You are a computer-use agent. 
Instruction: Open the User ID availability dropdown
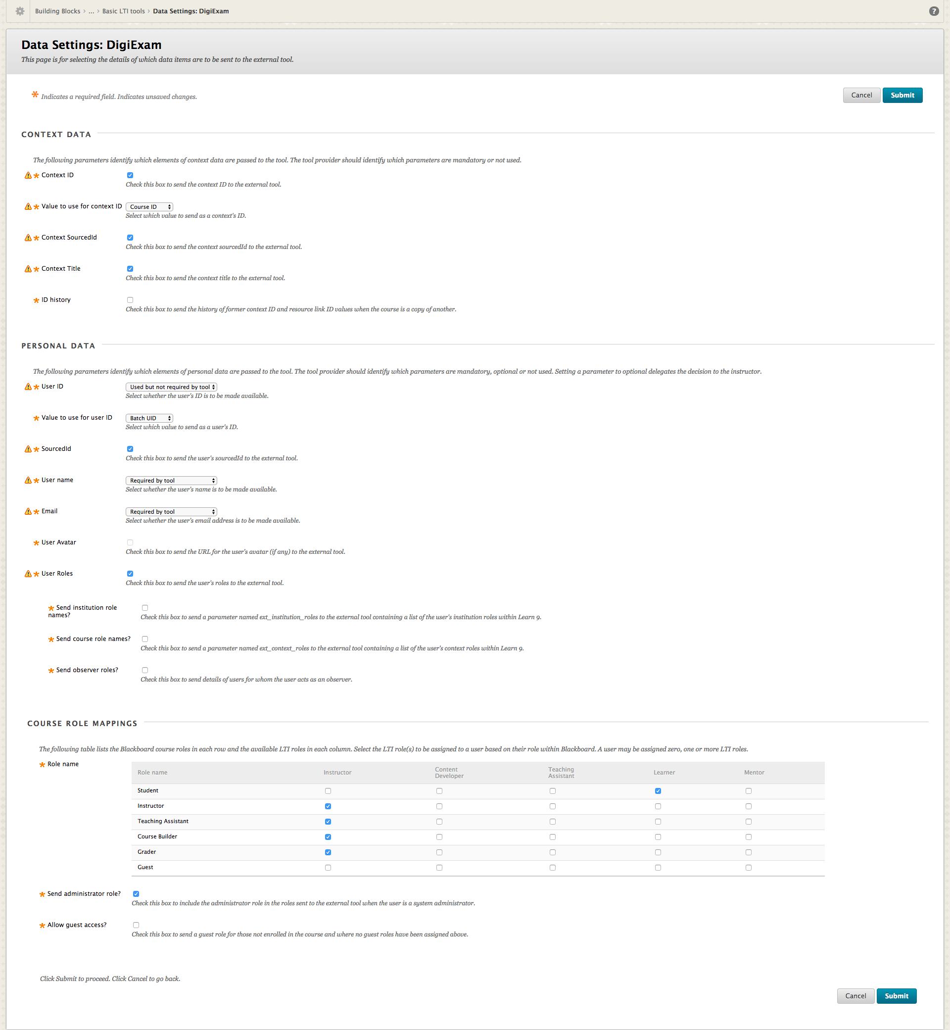click(x=171, y=387)
